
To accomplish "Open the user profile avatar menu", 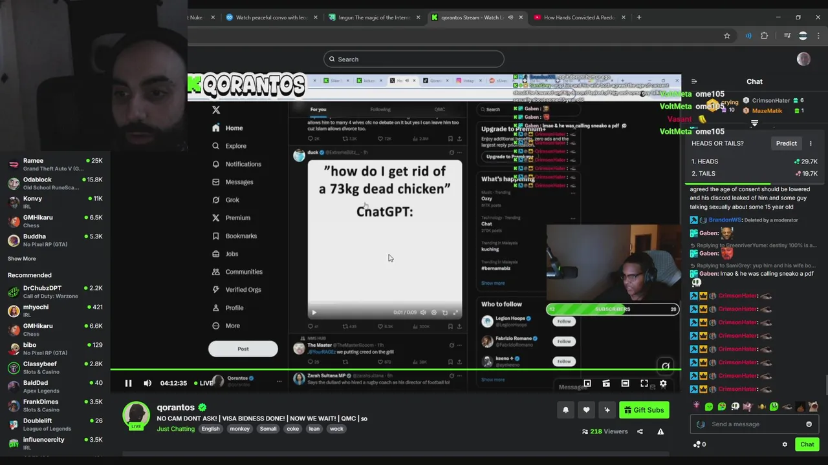I will 803,59.
